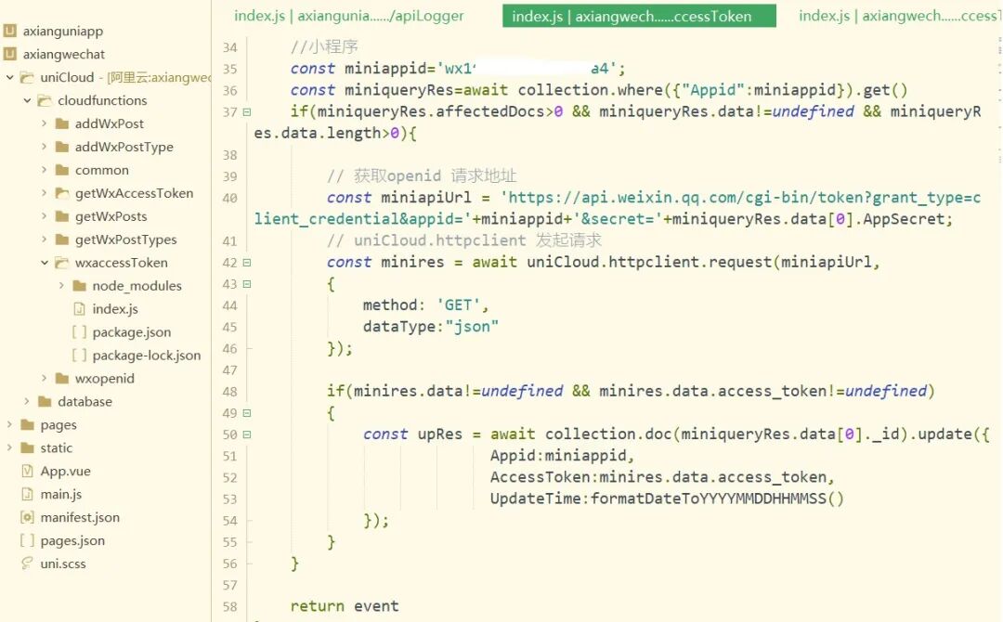Select the wxaccessToken open folder icon

tap(62, 263)
